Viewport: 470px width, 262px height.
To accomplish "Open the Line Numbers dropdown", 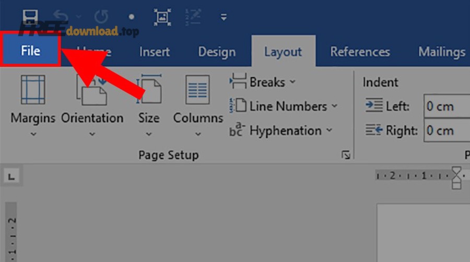I will 335,106.
